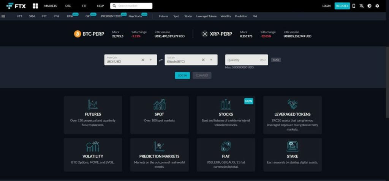Image resolution: width=389 pixels, height=181 pixels.
Task: Clear the From Coin USD selection
Action: 143,60
